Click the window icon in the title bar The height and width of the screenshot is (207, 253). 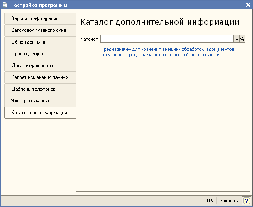coord(5,5)
